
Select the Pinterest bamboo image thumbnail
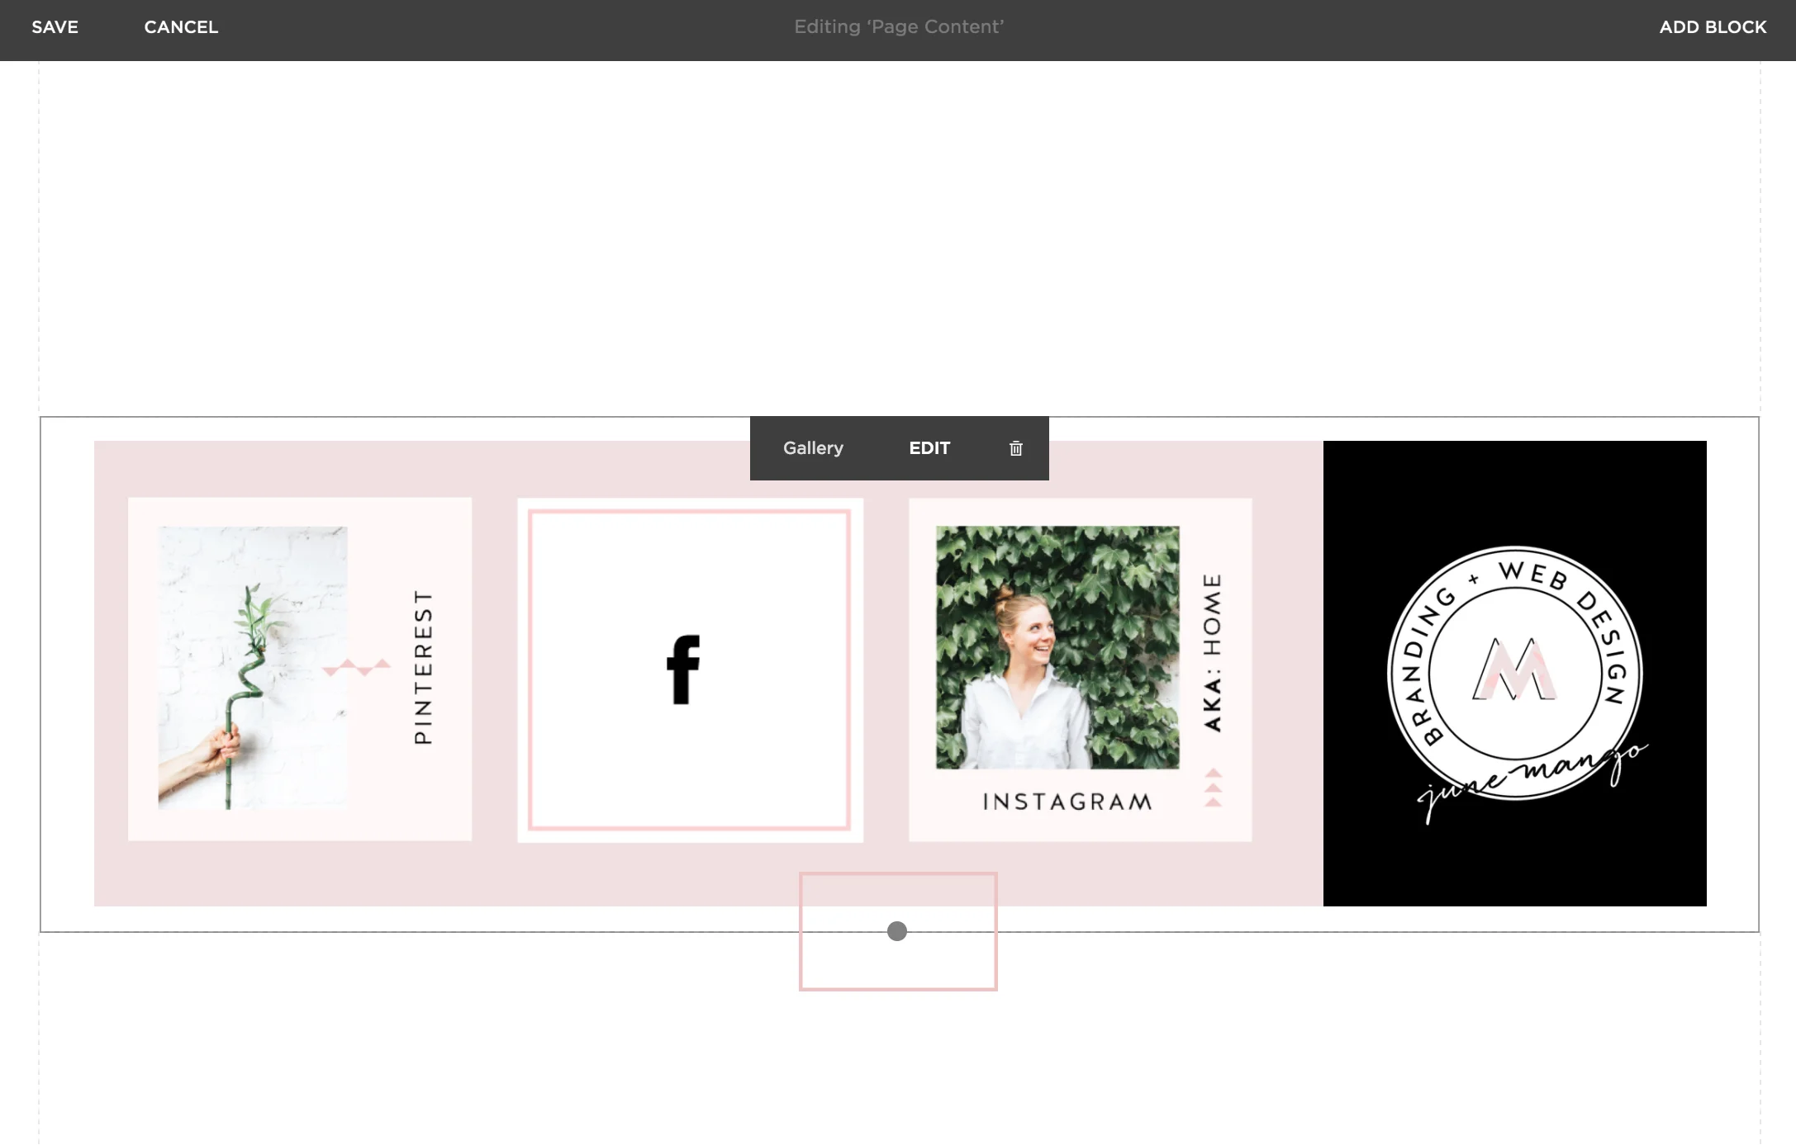pyautogui.click(x=251, y=670)
